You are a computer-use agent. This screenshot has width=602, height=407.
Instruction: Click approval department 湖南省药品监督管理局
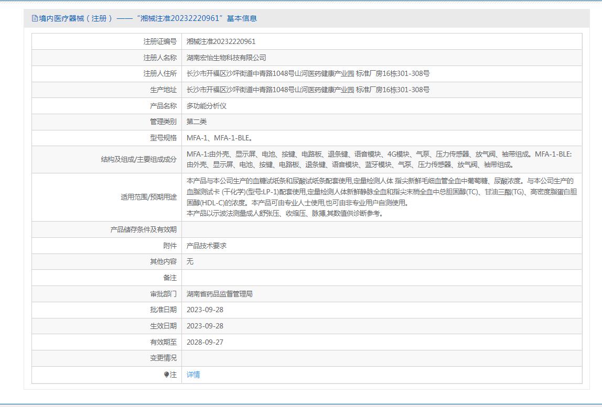[x=219, y=294]
